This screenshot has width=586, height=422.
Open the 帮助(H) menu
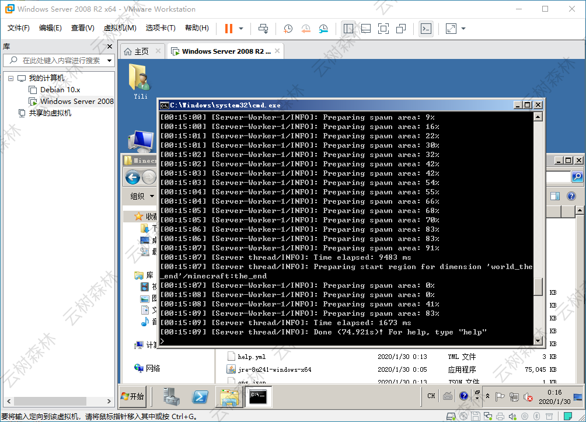(x=197, y=28)
